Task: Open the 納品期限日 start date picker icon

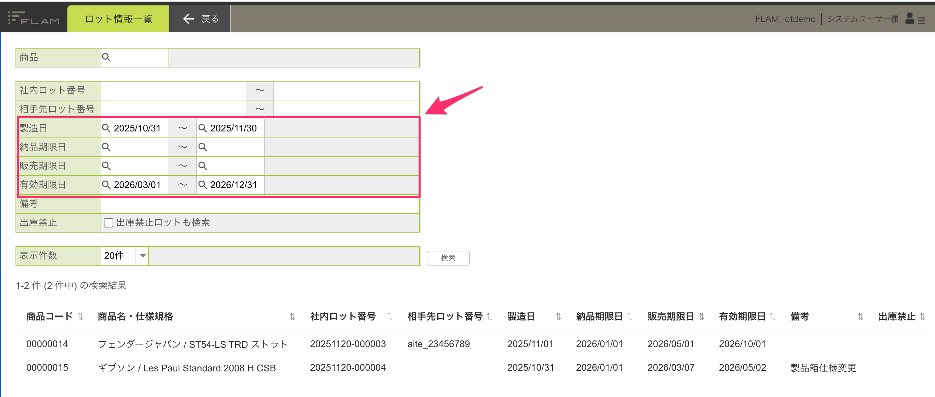Action: (x=107, y=147)
